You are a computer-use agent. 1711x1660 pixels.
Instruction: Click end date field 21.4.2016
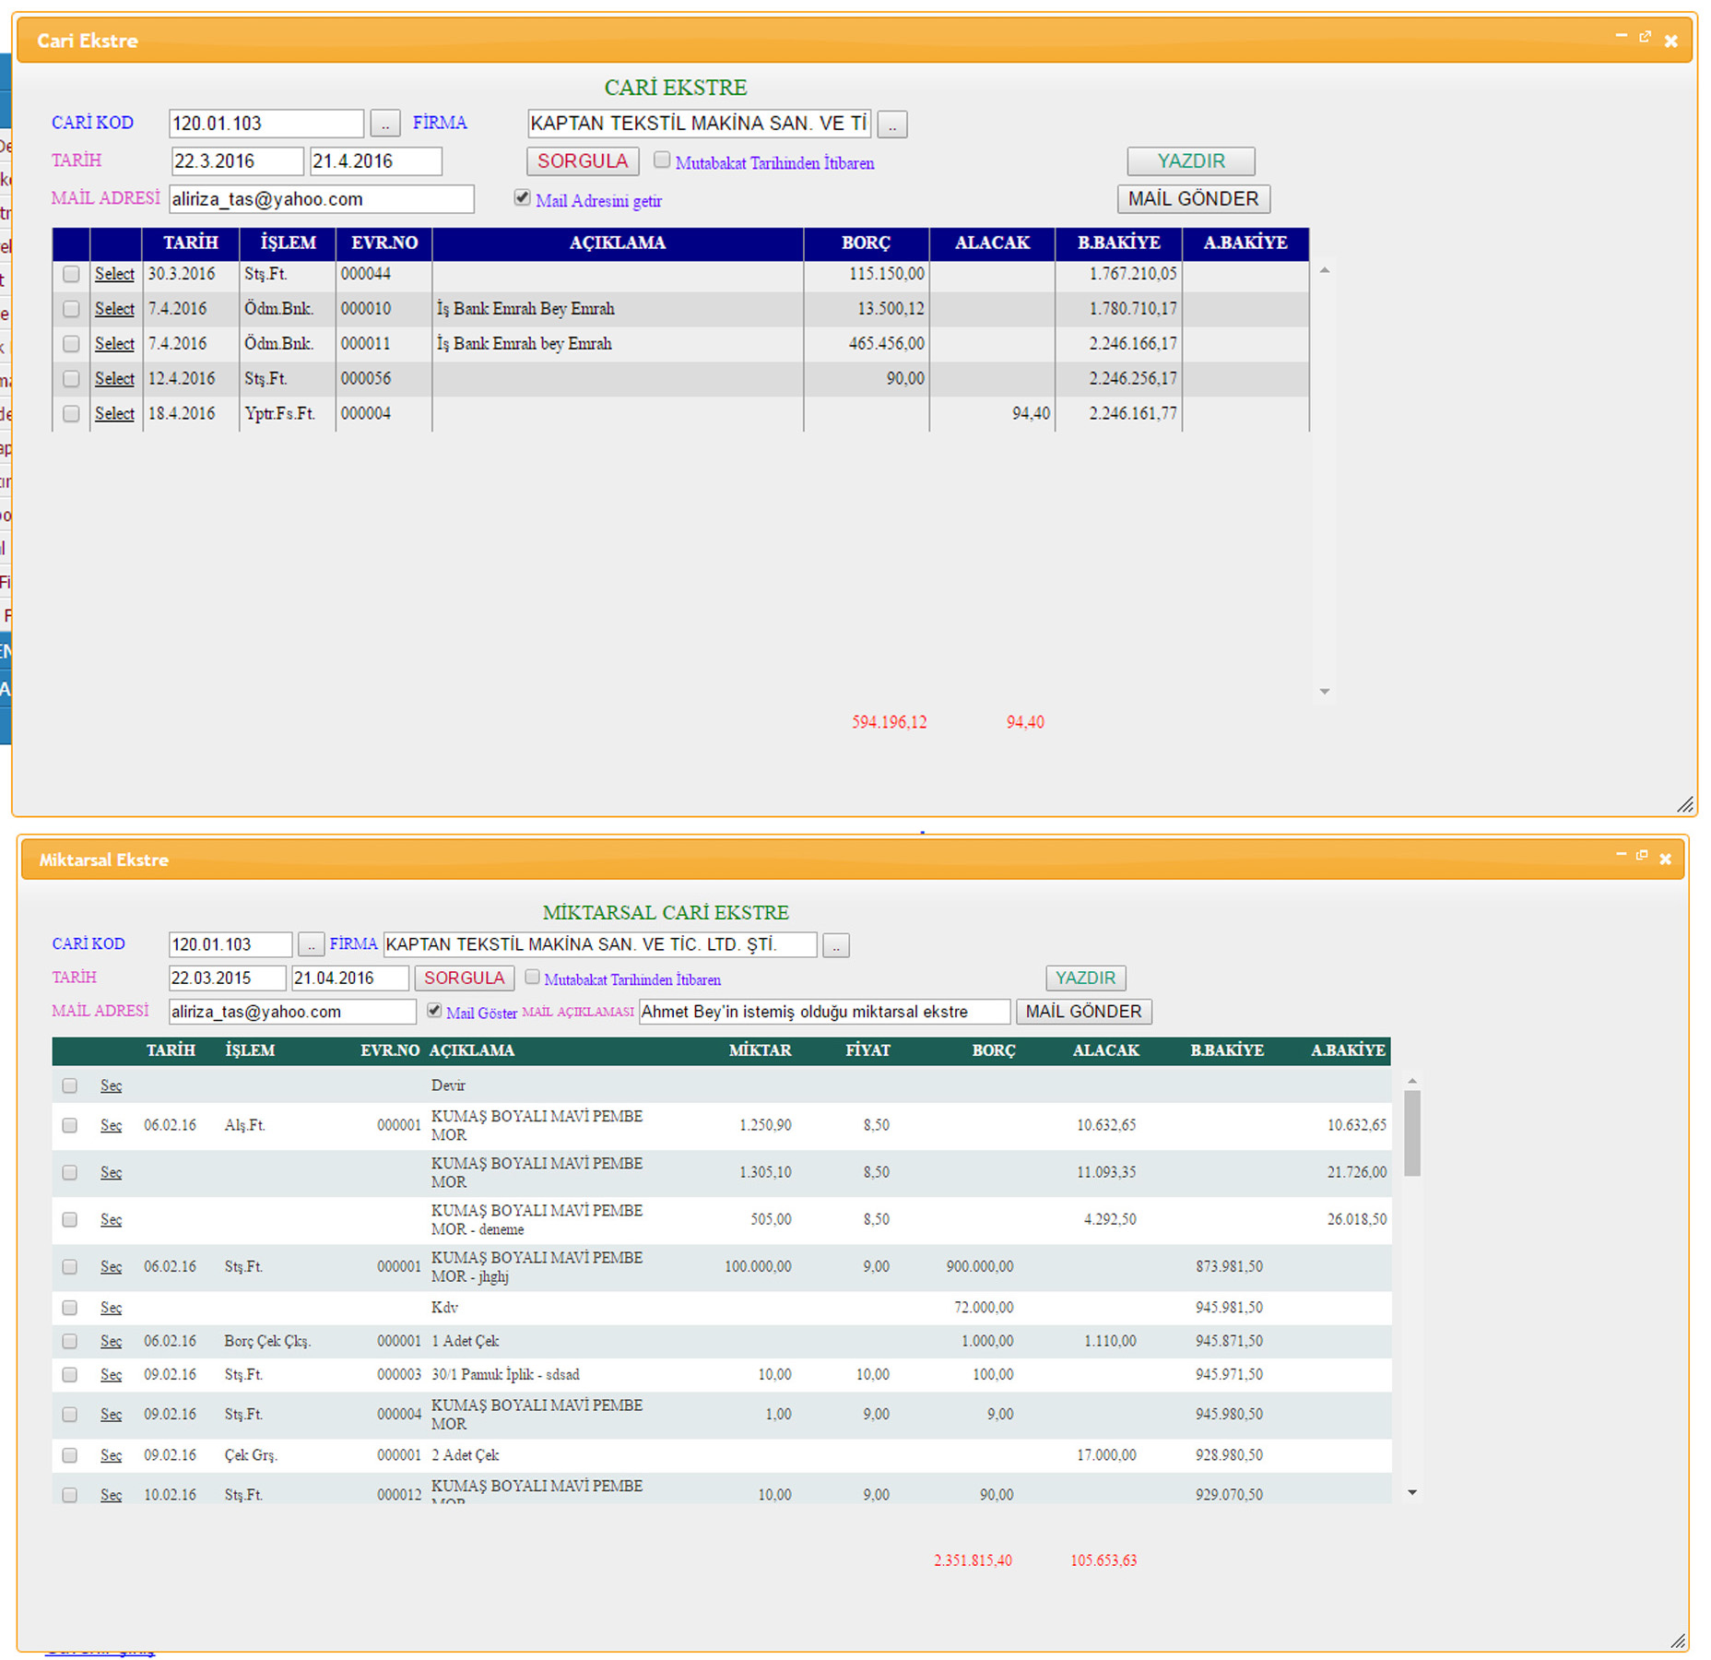click(376, 161)
